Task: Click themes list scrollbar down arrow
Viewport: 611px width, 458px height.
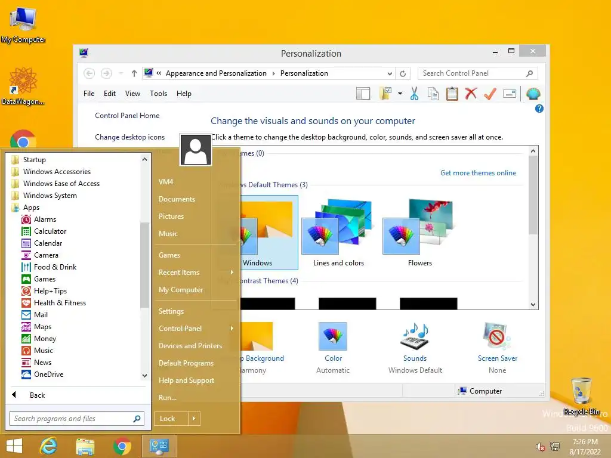Action: (x=533, y=305)
